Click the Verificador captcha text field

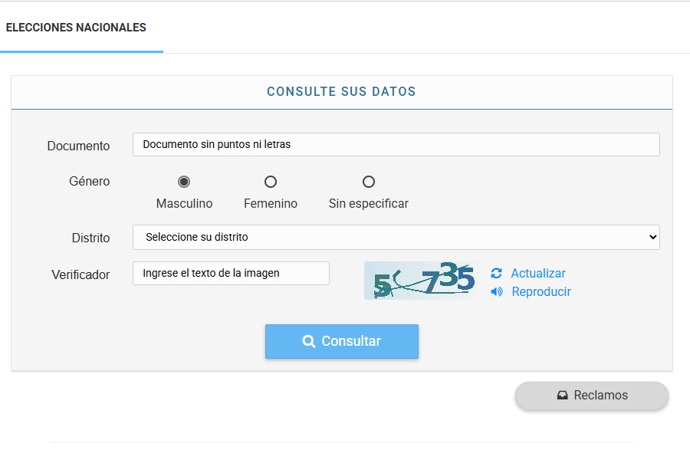(x=231, y=274)
